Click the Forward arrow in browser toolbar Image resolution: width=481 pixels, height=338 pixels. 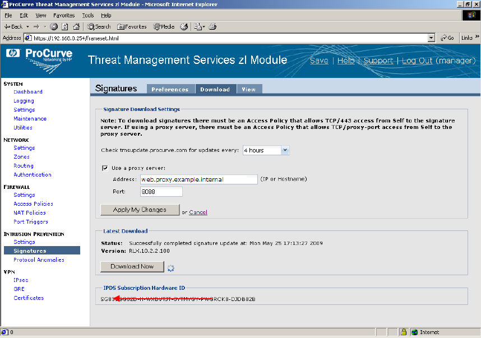pyautogui.click(x=36, y=27)
